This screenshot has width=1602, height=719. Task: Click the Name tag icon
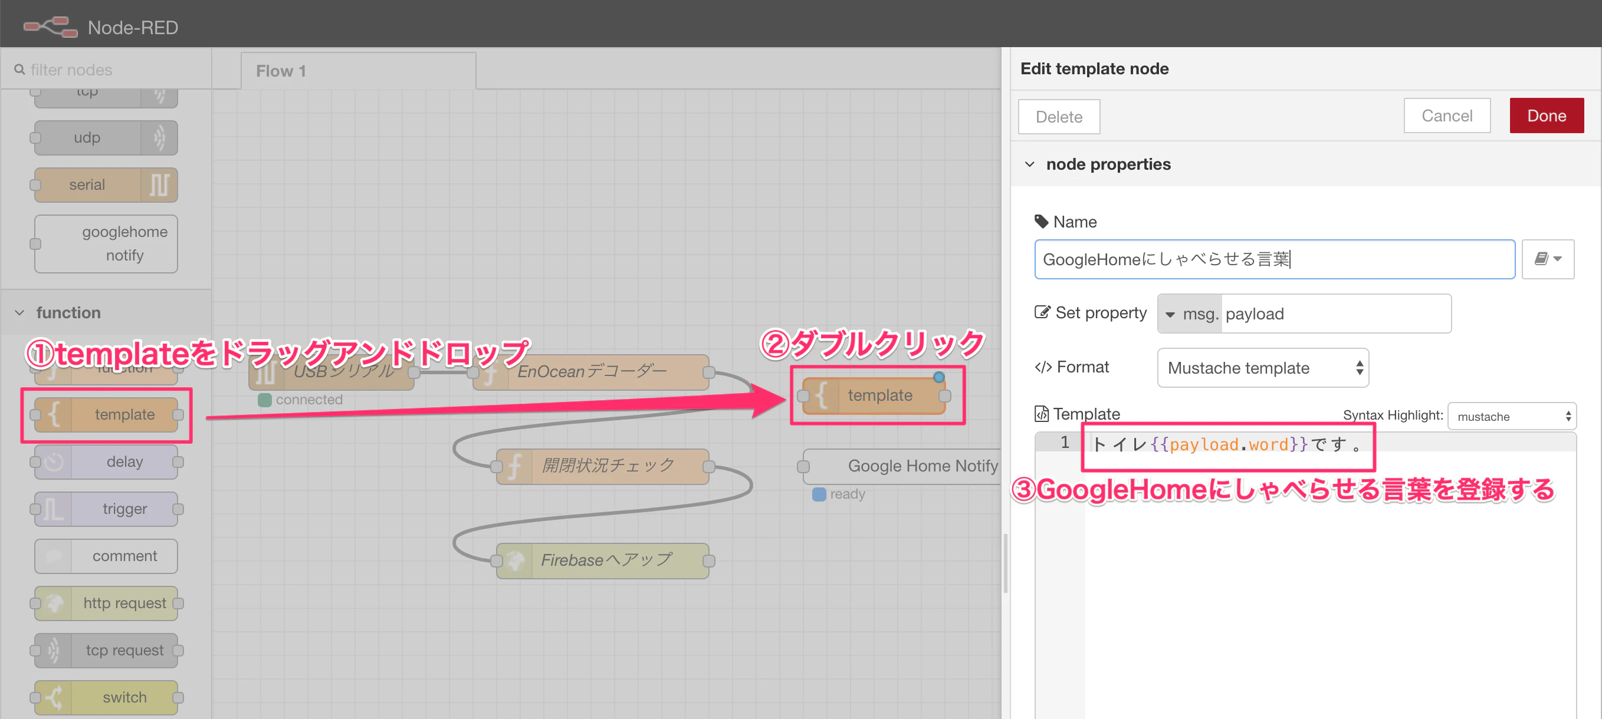tap(1041, 222)
